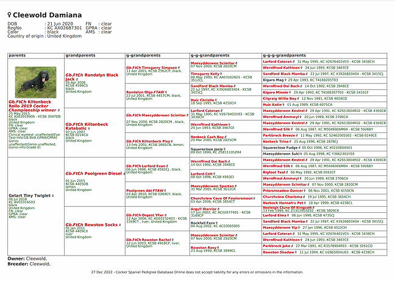Open Gb.FtCh Rowston Socks link
This screenshot has height=281, width=395.
(x=91, y=224)
